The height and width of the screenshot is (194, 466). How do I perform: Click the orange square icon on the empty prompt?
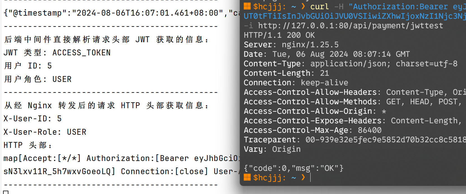coord(247,177)
